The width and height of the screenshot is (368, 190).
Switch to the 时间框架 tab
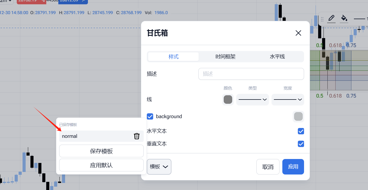[x=225, y=57]
